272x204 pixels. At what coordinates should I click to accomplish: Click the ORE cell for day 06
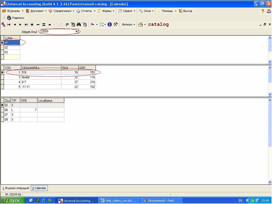coord(29,110)
